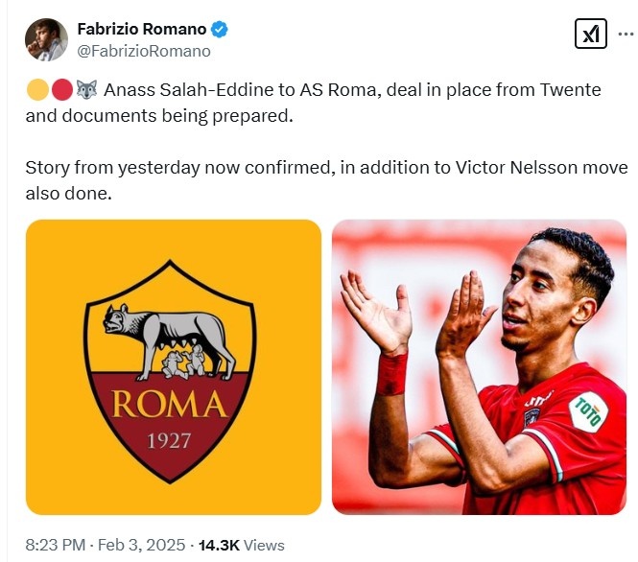This screenshot has height=562, width=638.
Task: Open the @FabrizioRomano handle link
Action: coord(144,51)
